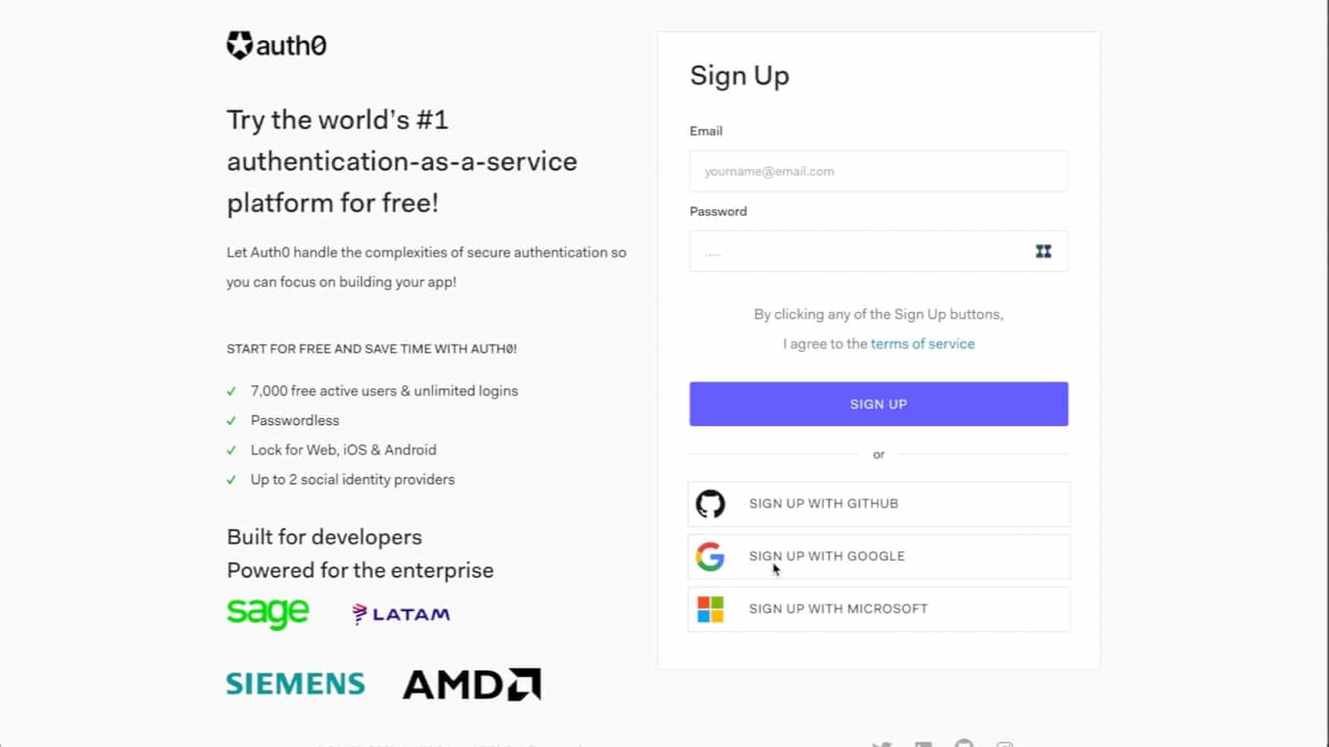Click the password manager icon inside the Password field
Viewport: 1329px width, 747px height.
pyautogui.click(x=1043, y=251)
